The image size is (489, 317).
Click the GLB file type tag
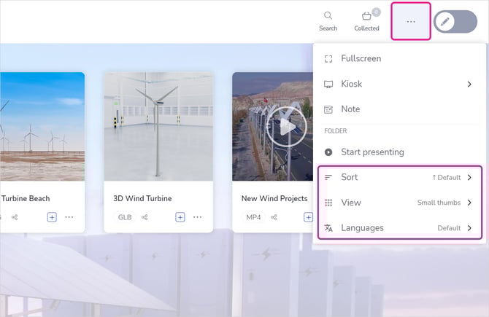point(125,217)
